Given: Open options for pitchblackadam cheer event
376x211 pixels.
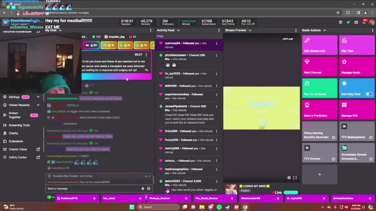Looking at the screenshot, I should (x=216, y=55).
